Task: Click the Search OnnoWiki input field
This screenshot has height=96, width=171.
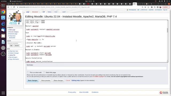Action: pos(14,43)
